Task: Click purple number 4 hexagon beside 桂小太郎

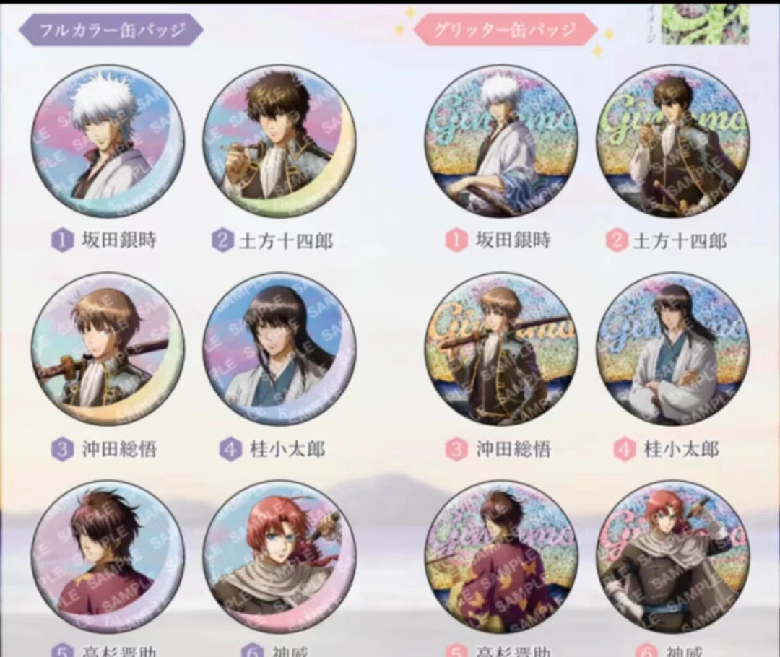Action: 230,449
